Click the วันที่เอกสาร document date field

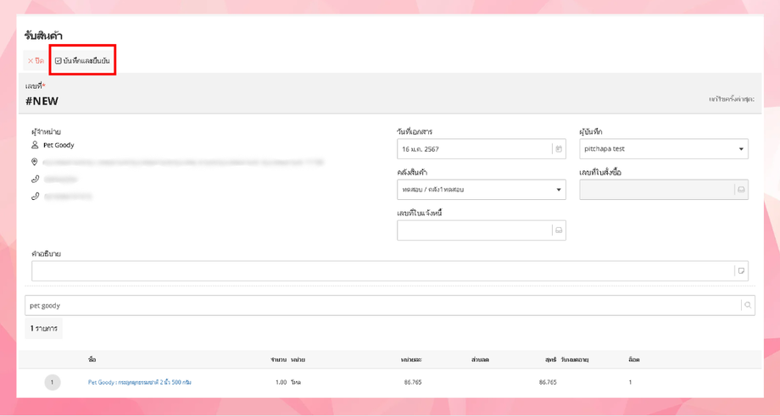click(473, 149)
